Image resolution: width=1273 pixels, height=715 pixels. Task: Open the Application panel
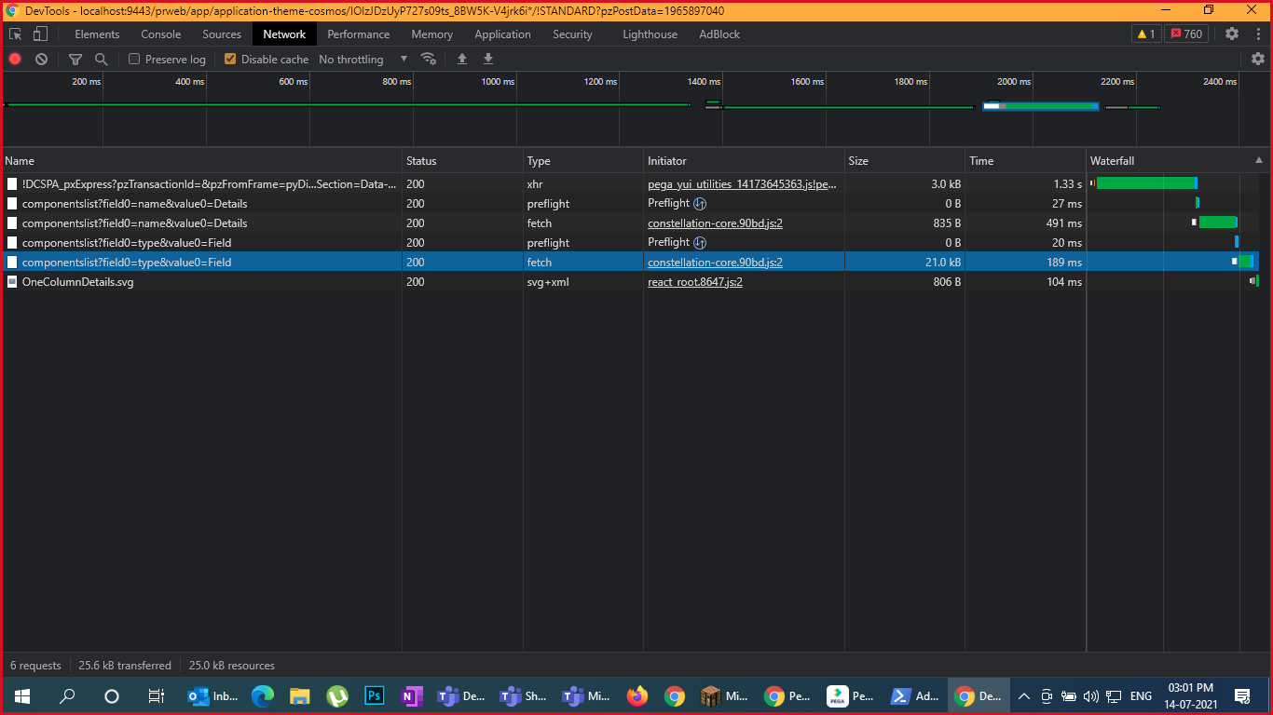(502, 34)
